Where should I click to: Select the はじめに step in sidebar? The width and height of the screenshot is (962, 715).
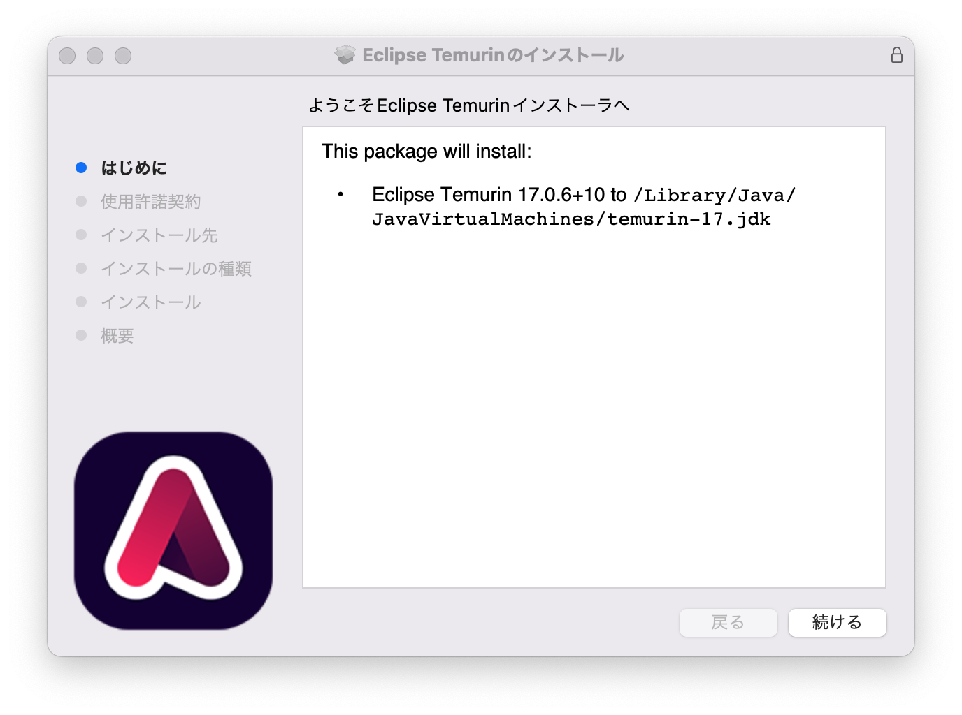coord(134,168)
